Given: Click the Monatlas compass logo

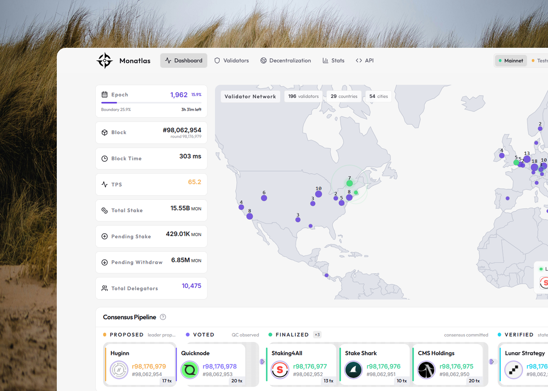Looking at the screenshot, I should [x=105, y=61].
